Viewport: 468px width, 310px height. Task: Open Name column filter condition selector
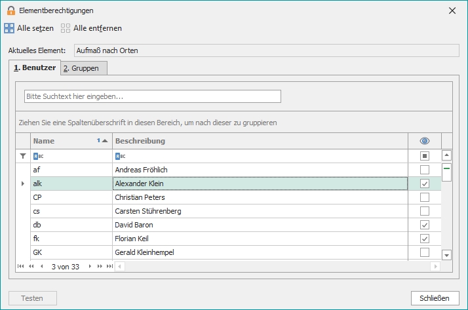pyautogui.click(x=37, y=156)
